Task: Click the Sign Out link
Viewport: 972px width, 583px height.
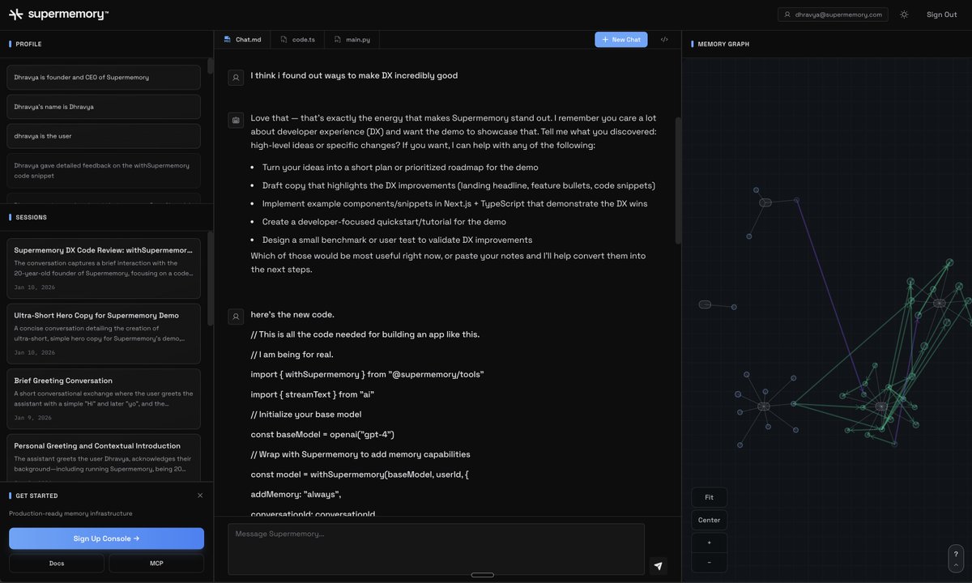Action: 941,14
